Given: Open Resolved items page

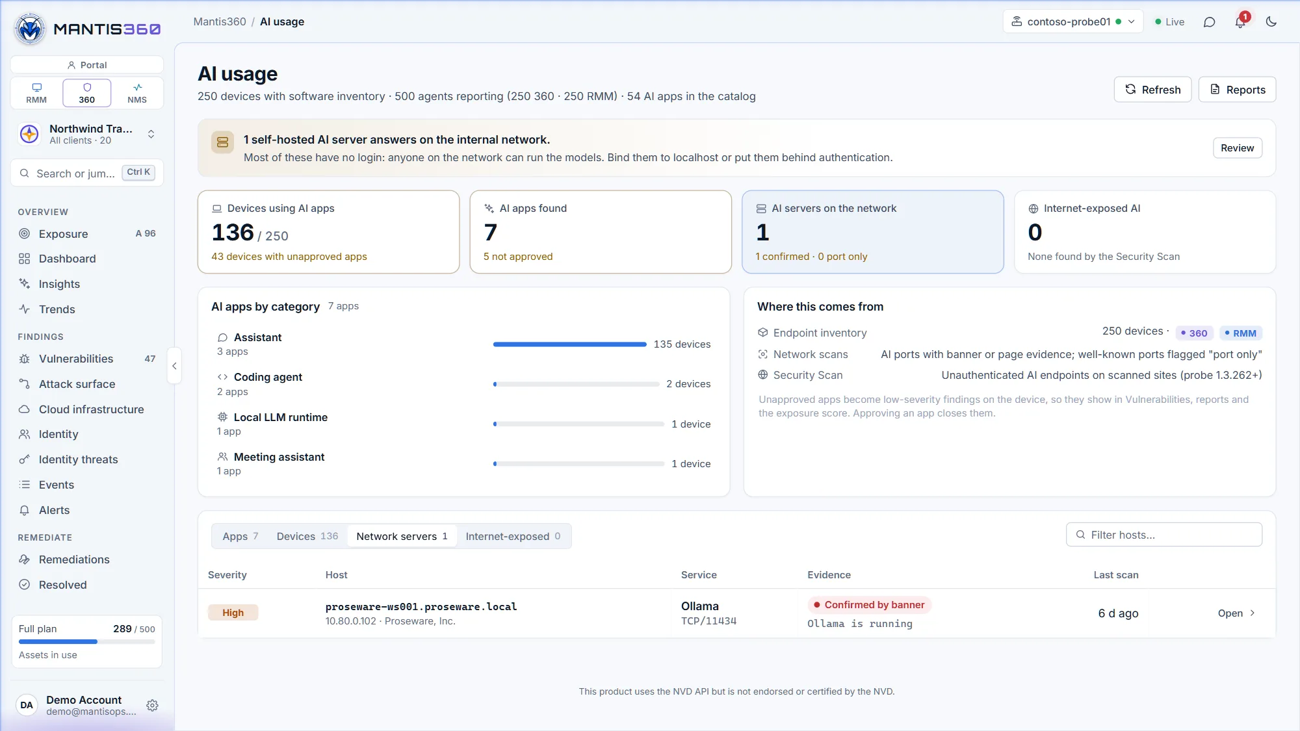Looking at the screenshot, I should [x=87, y=585].
